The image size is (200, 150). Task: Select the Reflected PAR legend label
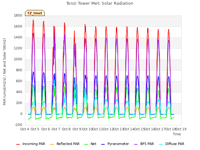click(x=68, y=144)
